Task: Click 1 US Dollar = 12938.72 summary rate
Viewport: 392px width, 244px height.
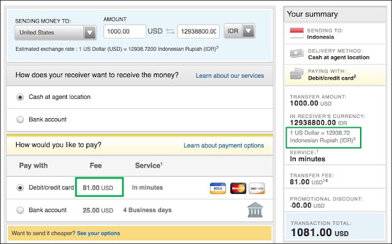Action: coord(323,137)
